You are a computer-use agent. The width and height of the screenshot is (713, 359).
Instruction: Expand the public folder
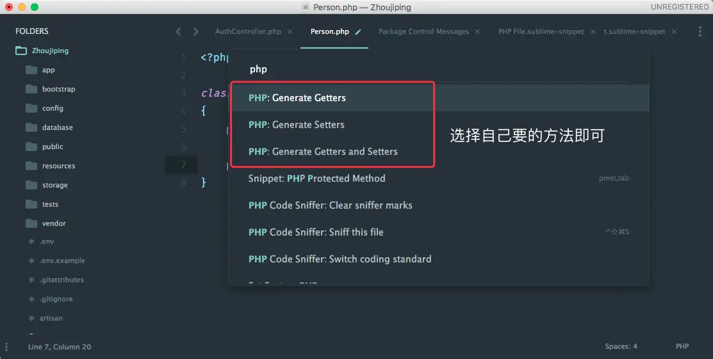click(x=53, y=147)
